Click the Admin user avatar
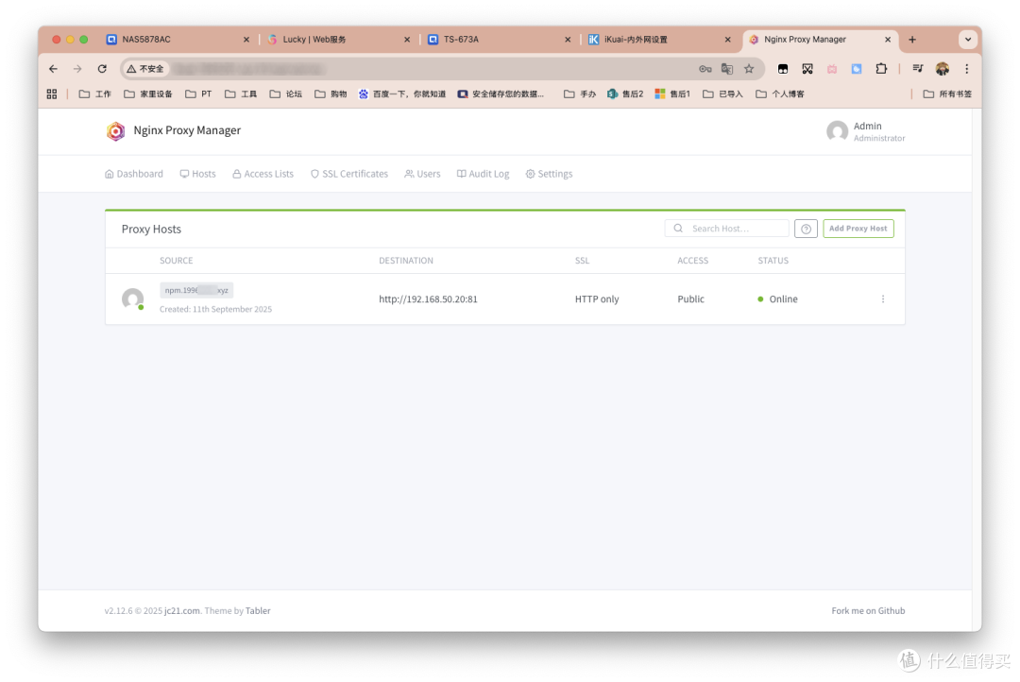Viewport: 1020px width, 682px height. (x=837, y=132)
